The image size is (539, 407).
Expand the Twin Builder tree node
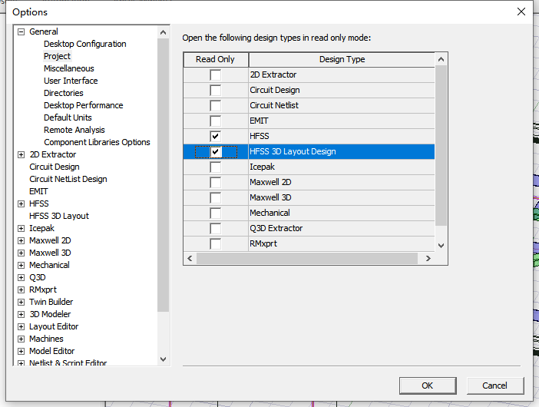pyautogui.click(x=21, y=302)
